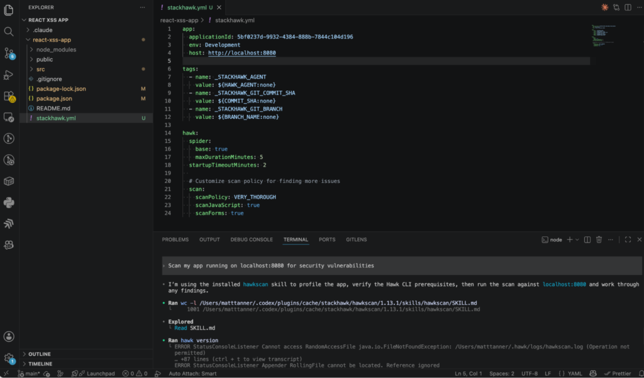Click the localhost:8080 link in terminal output
Image resolution: width=644 pixels, height=378 pixels.
click(564, 284)
